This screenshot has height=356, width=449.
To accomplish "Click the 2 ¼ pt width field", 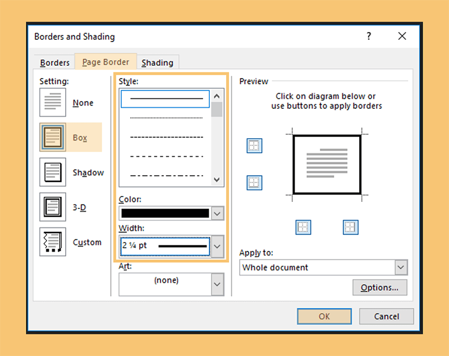I will tap(165, 247).
